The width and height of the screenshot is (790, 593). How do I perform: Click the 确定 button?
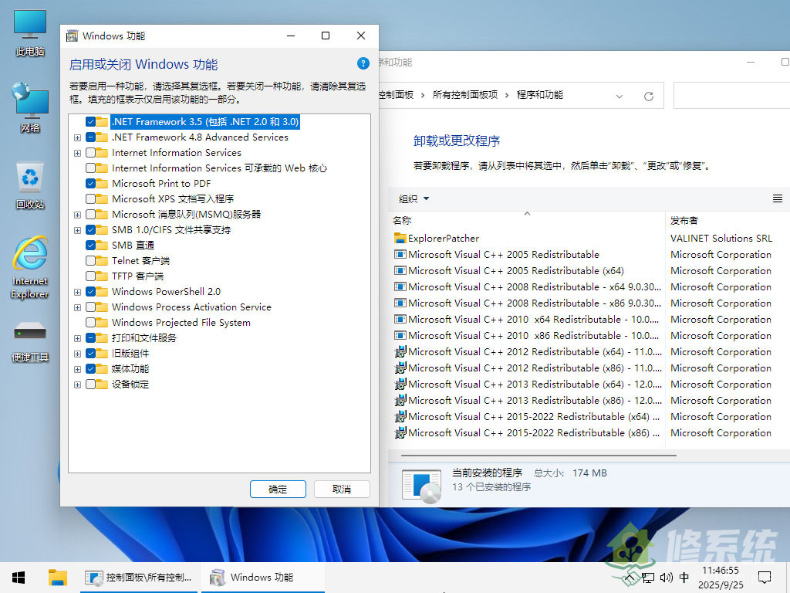tap(278, 489)
